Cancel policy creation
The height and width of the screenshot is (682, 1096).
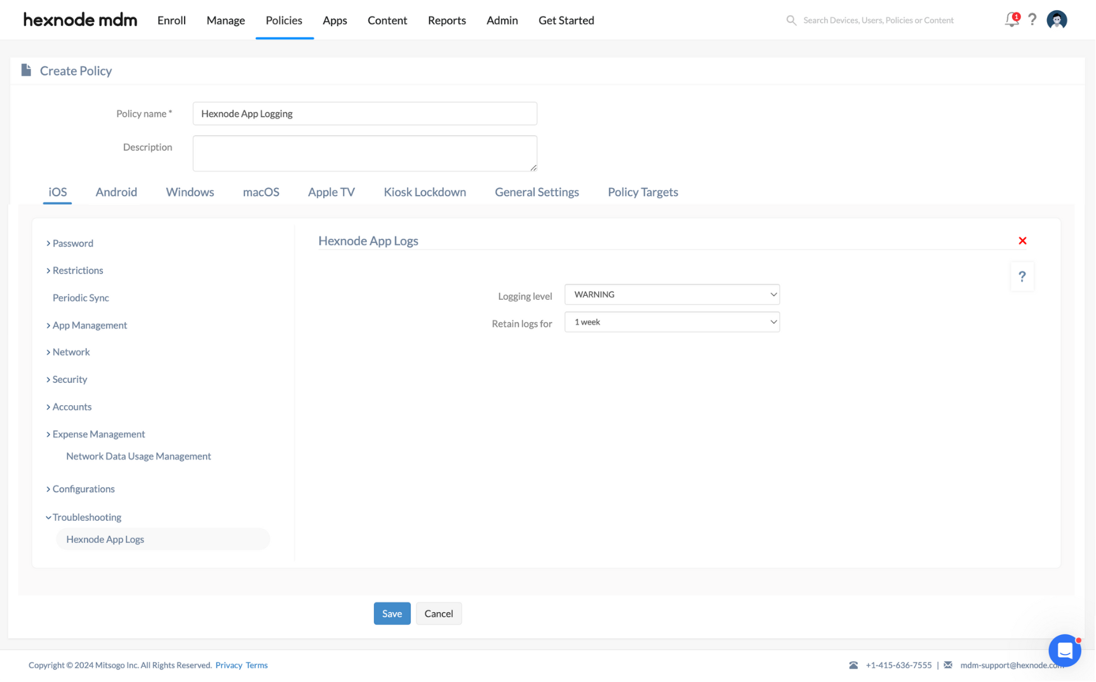coord(439,614)
